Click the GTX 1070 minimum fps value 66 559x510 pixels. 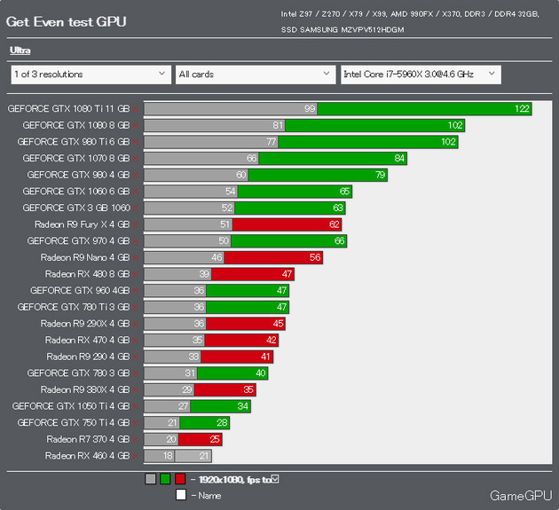click(x=252, y=158)
